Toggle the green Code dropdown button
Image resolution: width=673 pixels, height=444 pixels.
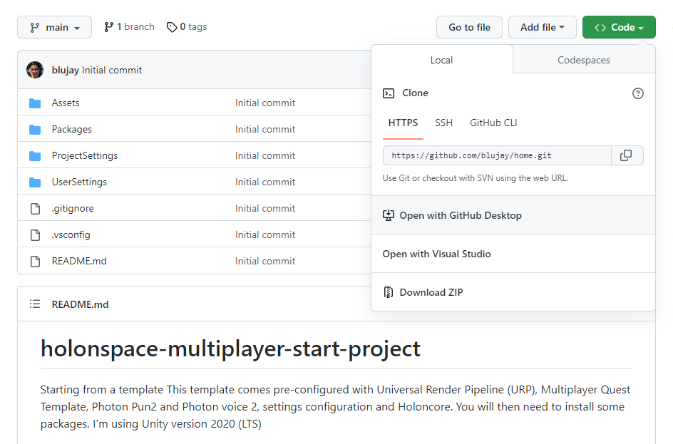619,27
